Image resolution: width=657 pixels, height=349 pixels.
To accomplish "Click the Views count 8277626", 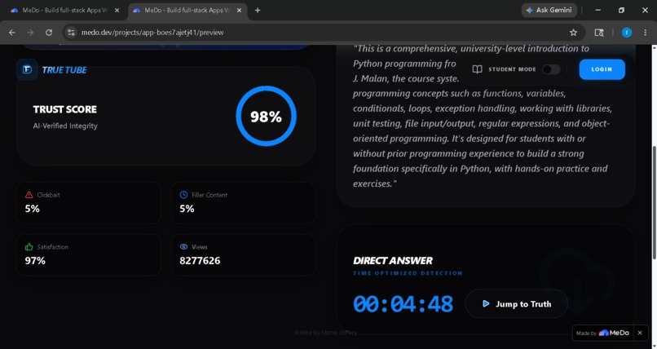I will (x=200, y=261).
